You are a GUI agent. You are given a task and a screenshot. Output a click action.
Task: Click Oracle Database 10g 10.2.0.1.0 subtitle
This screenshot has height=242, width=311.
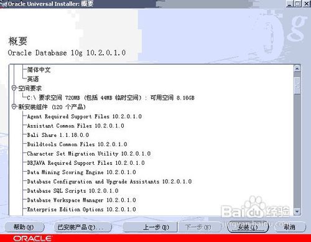click(67, 53)
